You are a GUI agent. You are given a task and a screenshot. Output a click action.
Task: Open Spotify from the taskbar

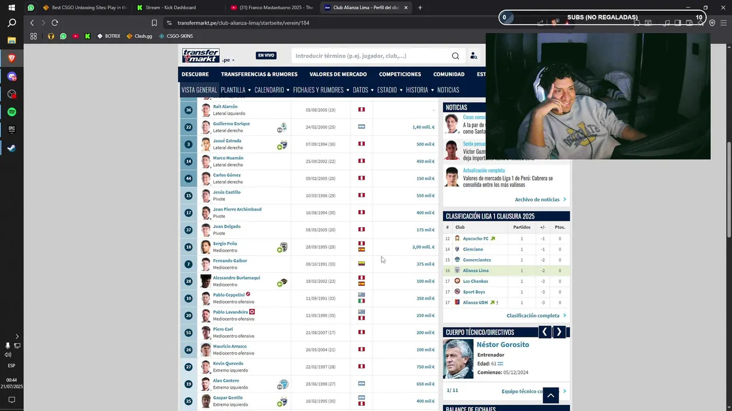pos(11,112)
